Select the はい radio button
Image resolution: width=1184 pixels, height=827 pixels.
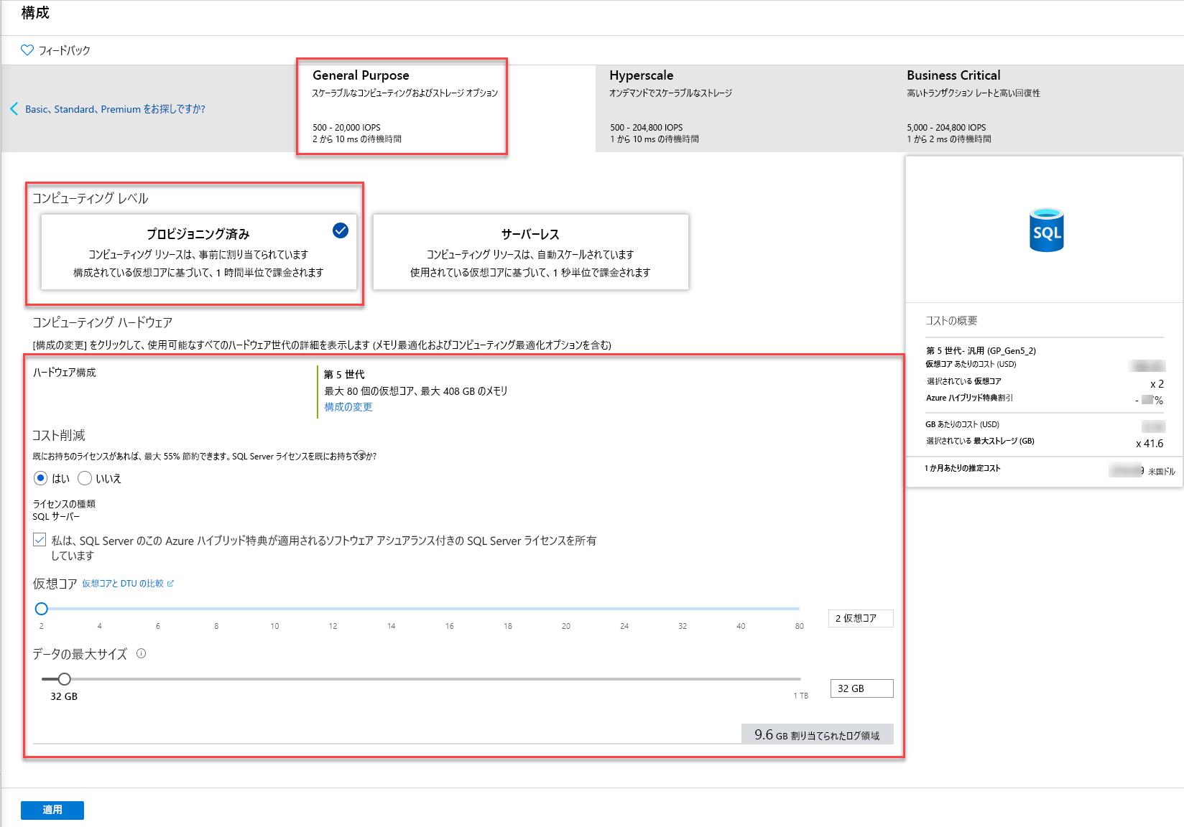click(x=41, y=478)
